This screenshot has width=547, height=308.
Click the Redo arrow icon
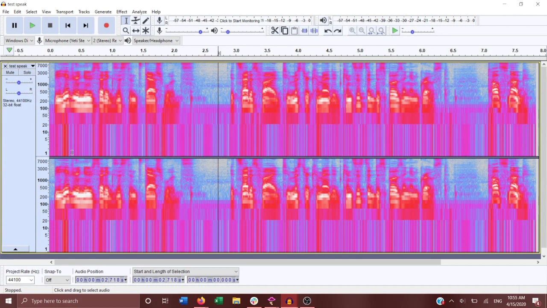coord(338,31)
